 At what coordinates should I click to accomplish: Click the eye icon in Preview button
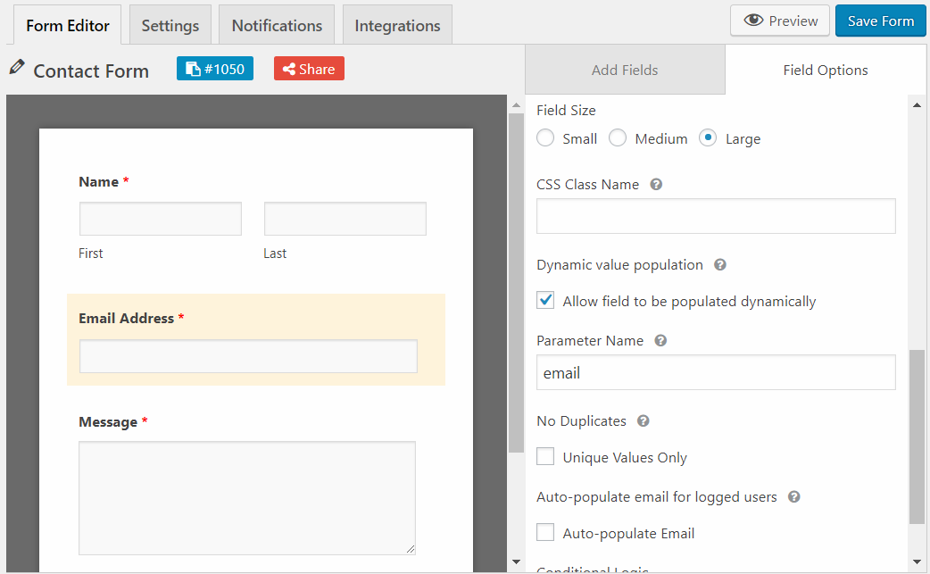[753, 21]
